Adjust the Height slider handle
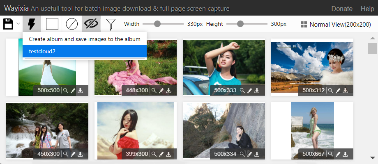378x164 pixels. click(x=240, y=24)
